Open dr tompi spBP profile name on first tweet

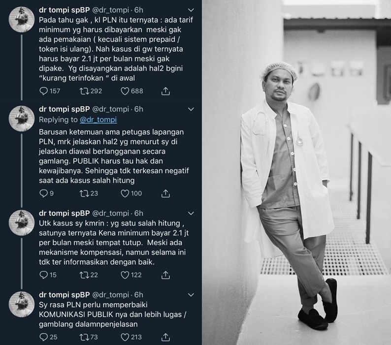(65, 10)
